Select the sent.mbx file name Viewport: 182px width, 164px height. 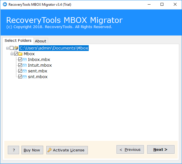point(37,71)
